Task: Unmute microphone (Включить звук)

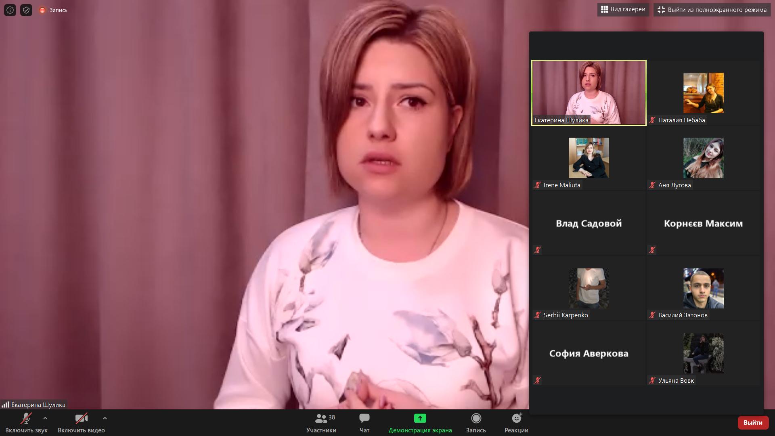Action: coord(26,423)
